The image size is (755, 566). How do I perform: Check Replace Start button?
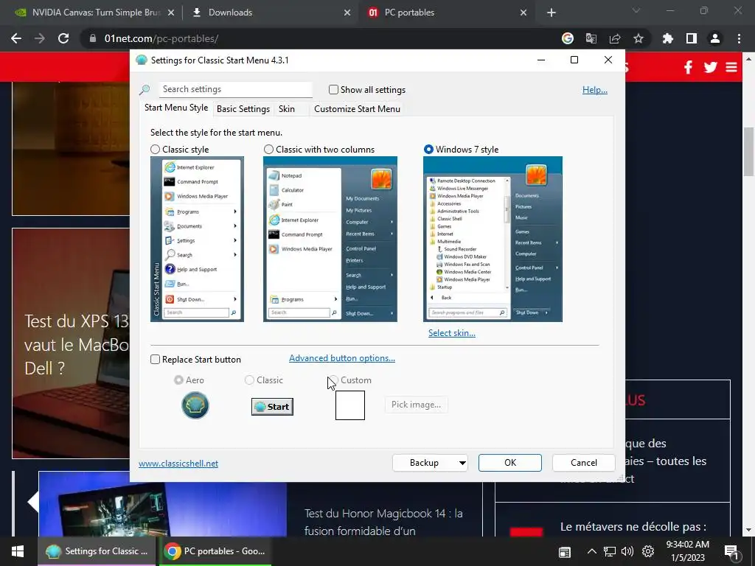click(155, 360)
